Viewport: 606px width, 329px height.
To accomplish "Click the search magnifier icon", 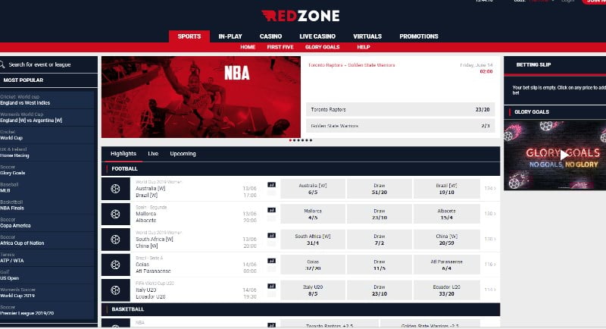I will click(x=2, y=64).
